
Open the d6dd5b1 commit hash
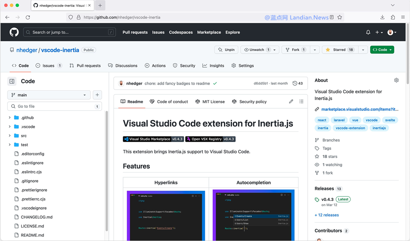point(261,83)
